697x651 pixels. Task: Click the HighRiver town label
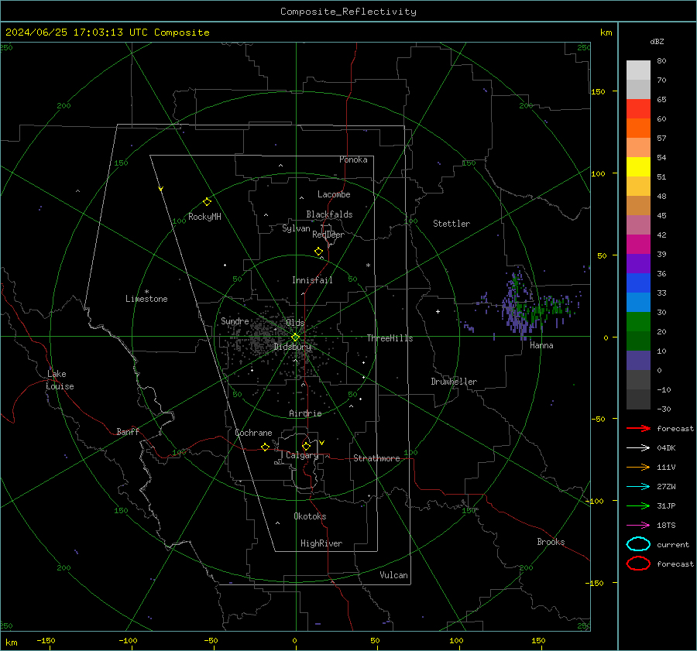click(x=321, y=543)
